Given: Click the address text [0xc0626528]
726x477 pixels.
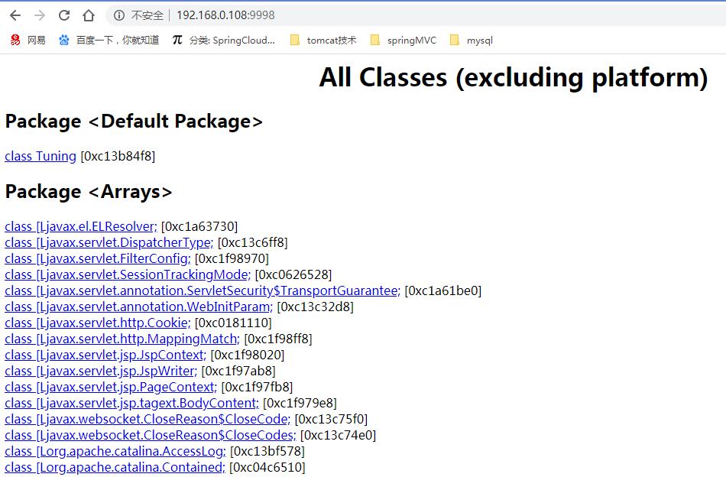Looking at the screenshot, I should click(293, 275).
